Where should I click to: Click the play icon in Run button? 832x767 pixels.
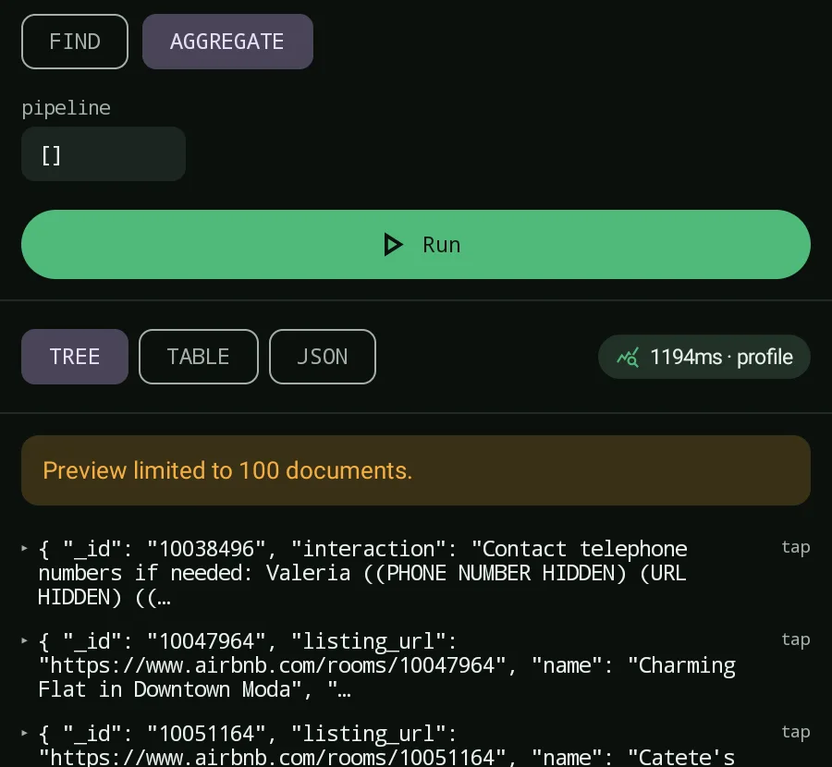pyautogui.click(x=393, y=245)
